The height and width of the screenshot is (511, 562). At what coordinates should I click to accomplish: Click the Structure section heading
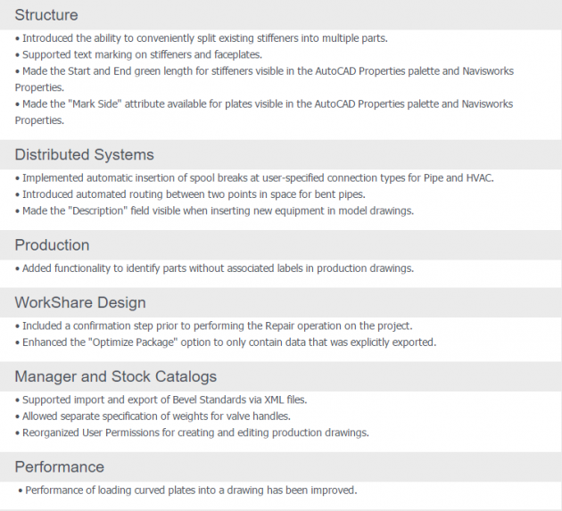click(46, 15)
